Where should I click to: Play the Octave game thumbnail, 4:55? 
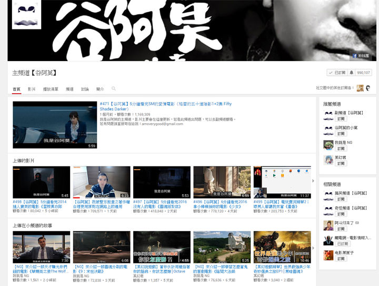pyautogui.click(x=162, y=247)
